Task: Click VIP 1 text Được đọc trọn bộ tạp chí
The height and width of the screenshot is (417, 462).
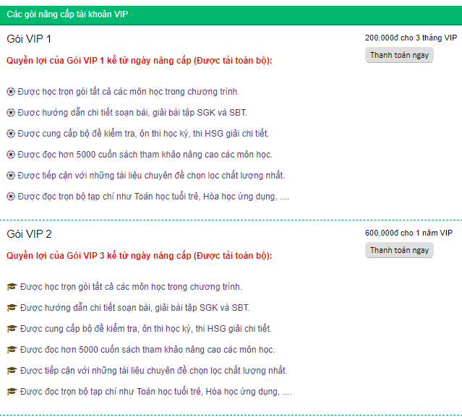Action: pyautogui.click(x=153, y=197)
